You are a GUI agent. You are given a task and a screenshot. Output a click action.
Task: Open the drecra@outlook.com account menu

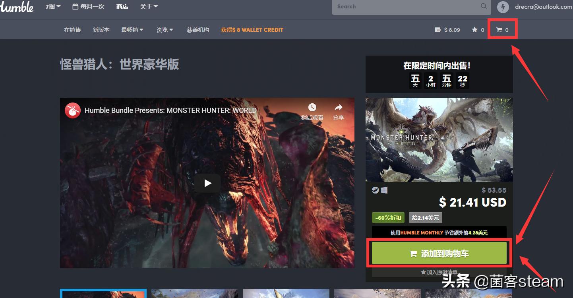(544, 6)
